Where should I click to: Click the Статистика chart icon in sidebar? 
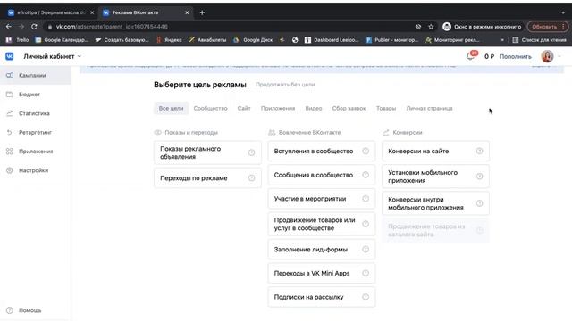point(10,113)
